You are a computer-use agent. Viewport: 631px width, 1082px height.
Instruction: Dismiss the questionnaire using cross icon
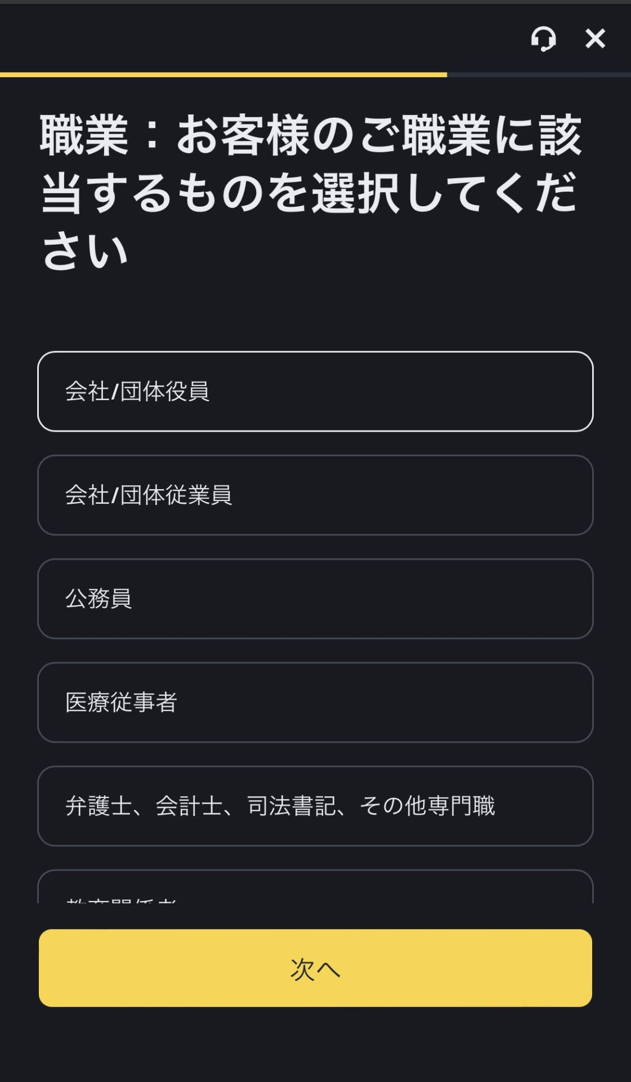595,39
